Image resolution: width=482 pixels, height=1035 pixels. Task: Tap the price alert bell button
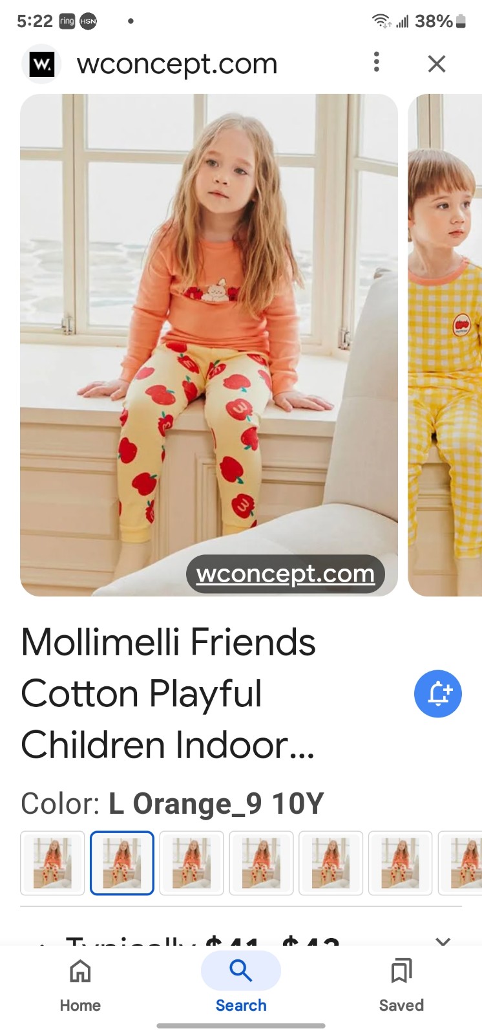[437, 693]
